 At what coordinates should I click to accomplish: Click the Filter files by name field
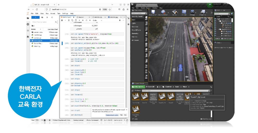tap(44, 22)
